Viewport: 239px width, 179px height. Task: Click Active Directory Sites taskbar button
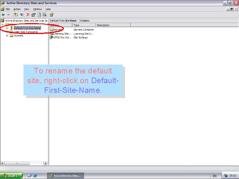point(66,176)
